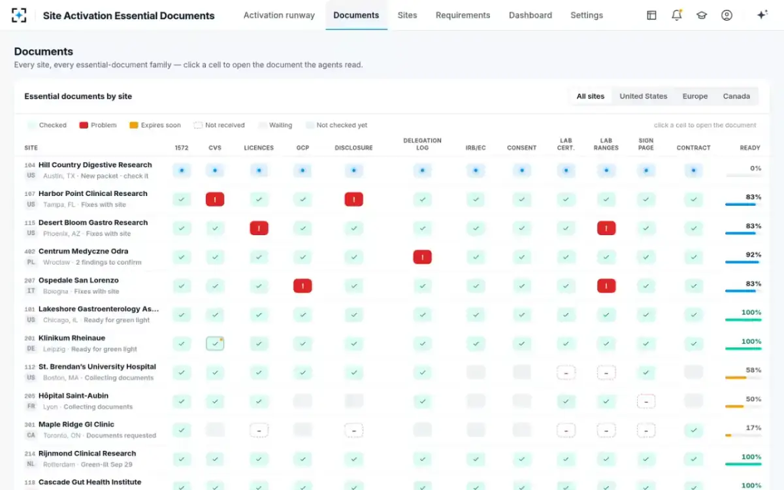784x490 pixels.
Task: Open Maple Ridge Disclosure not-received cell
Action: click(x=353, y=430)
